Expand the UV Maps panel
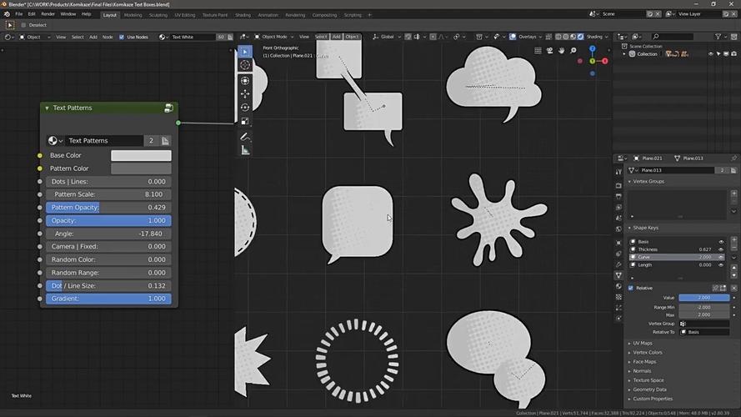741x417 pixels. pos(629,344)
